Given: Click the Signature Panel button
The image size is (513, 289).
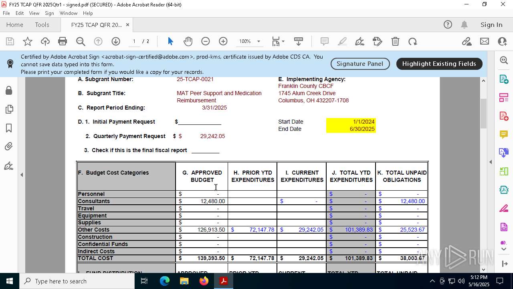Looking at the screenshot, I should [360, 64].
